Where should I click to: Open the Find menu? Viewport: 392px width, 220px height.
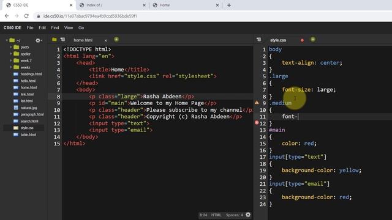[x=55, y=28]
